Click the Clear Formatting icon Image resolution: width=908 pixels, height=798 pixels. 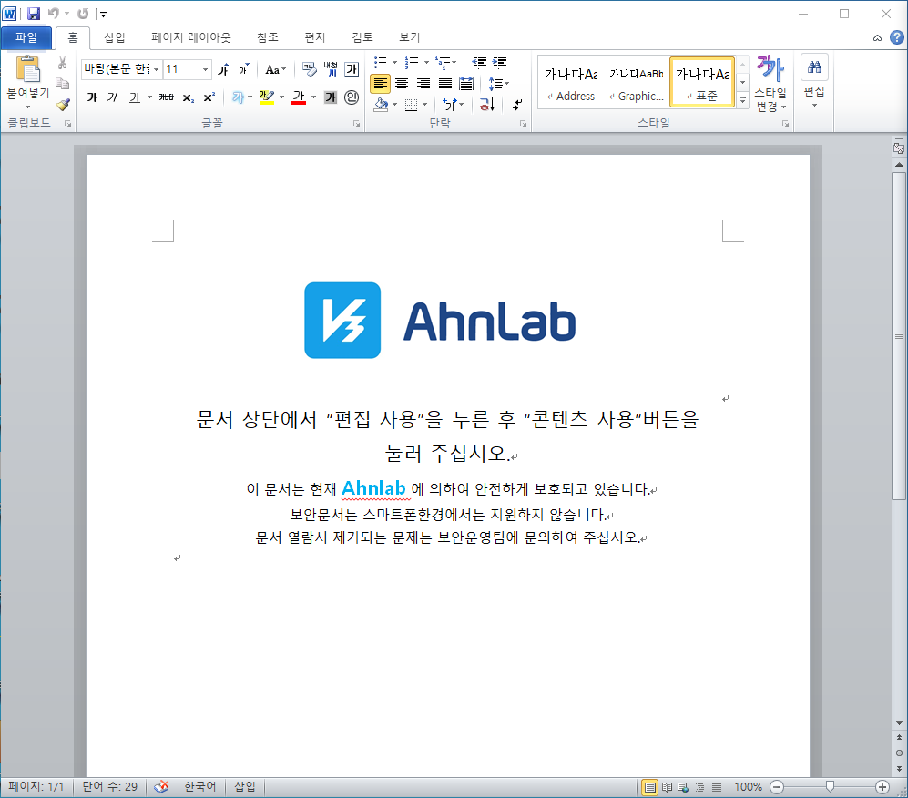point(310,69)
